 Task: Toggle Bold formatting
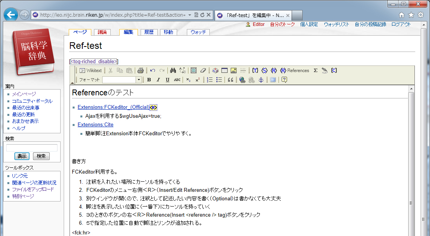click(149, 80)
